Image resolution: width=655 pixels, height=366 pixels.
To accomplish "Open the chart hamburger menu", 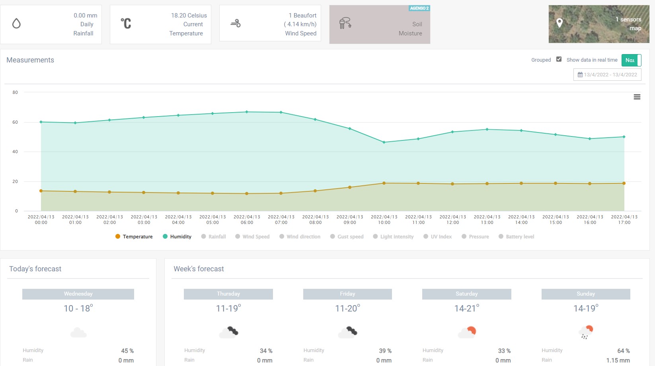I will click(637, 97).
